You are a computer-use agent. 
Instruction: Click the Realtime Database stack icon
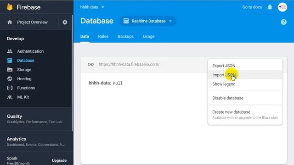[126, 21]
